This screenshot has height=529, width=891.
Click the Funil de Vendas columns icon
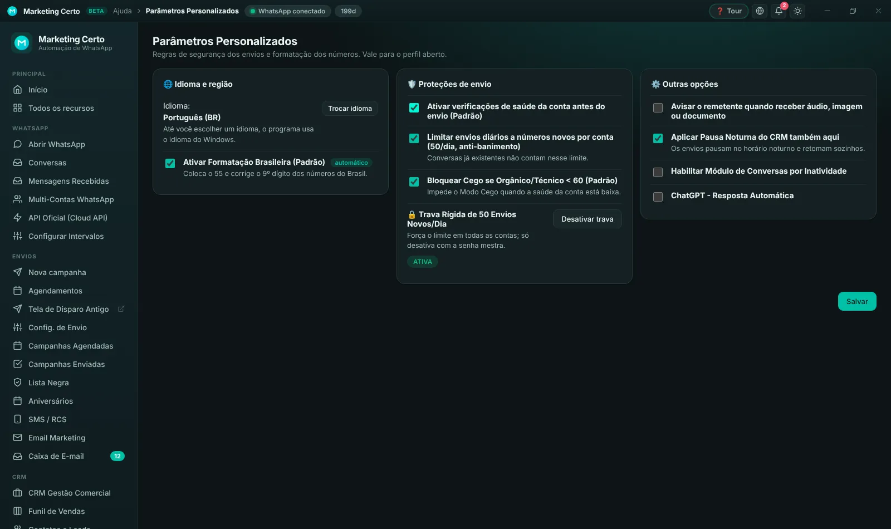(17, 511)
